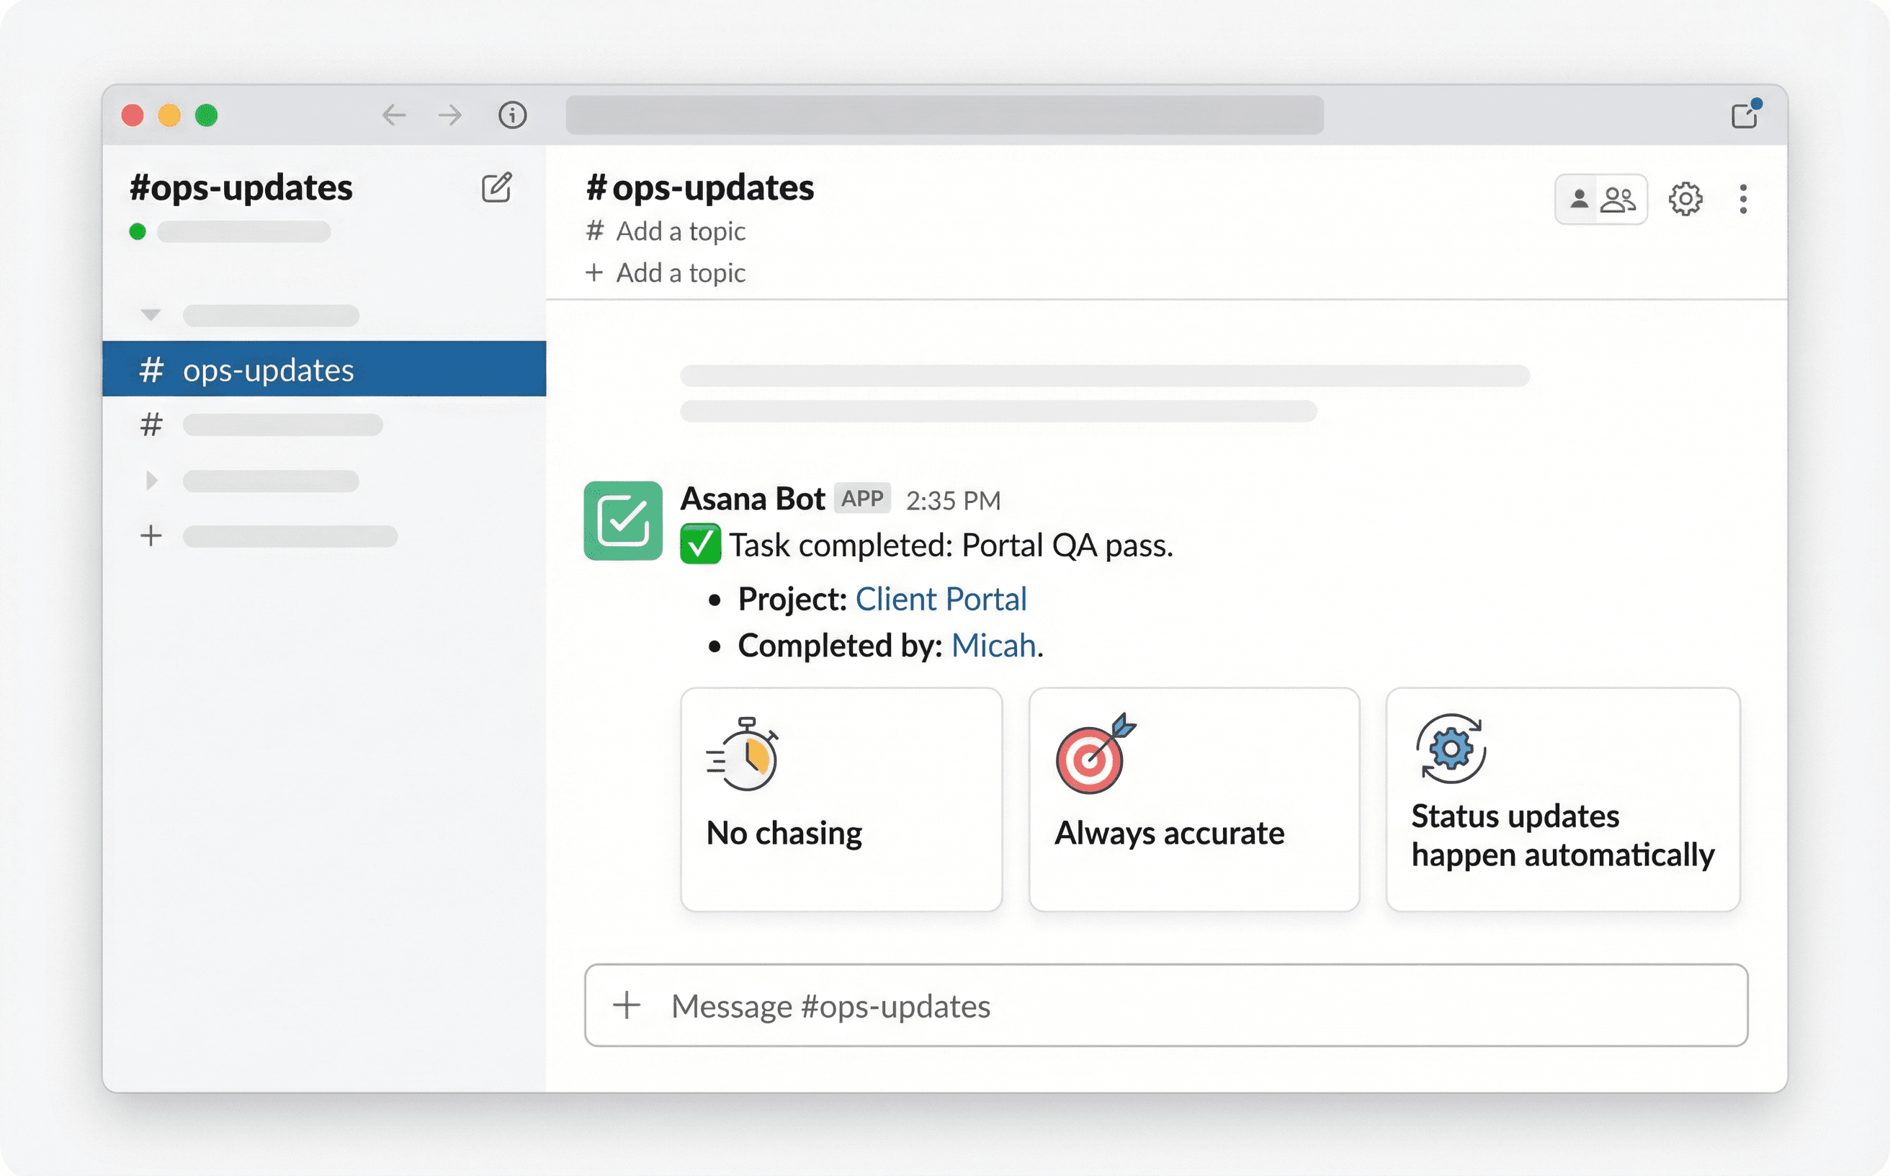Screen dimensions: 1890x1176
Task: Select the ops-updates channel in sidebar
Action: 268,370
